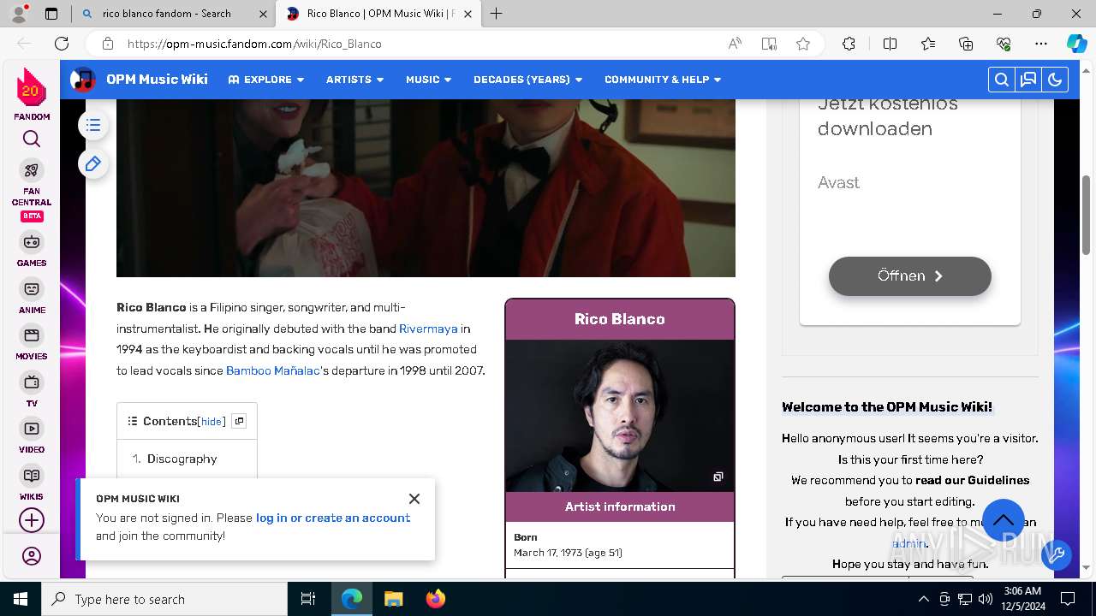
Task: Open Windows notification center
Action: [1068, 599]
